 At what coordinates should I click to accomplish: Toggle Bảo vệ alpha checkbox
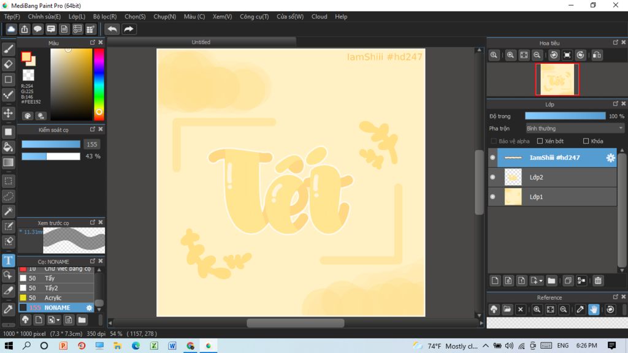(494, 141)
